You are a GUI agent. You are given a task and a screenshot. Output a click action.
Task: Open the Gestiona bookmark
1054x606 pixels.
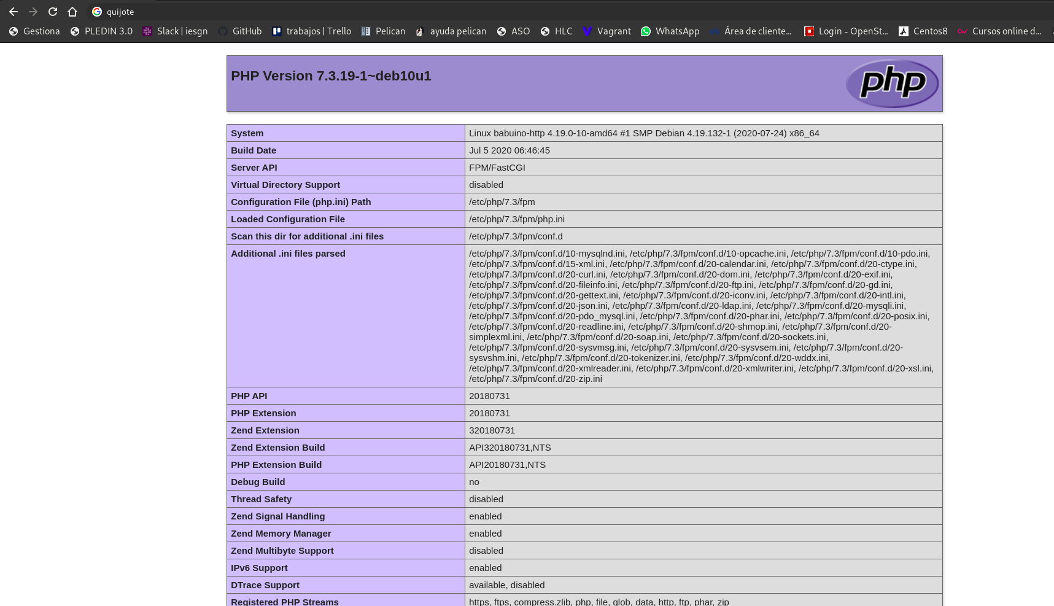[x=34, y=31]
